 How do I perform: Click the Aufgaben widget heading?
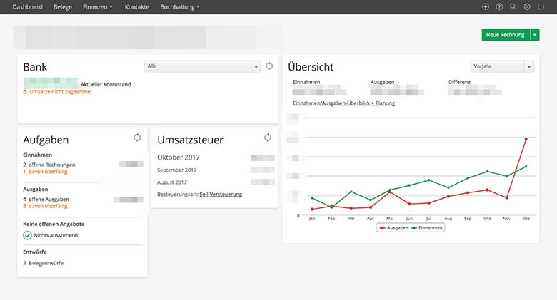[46, 140]
